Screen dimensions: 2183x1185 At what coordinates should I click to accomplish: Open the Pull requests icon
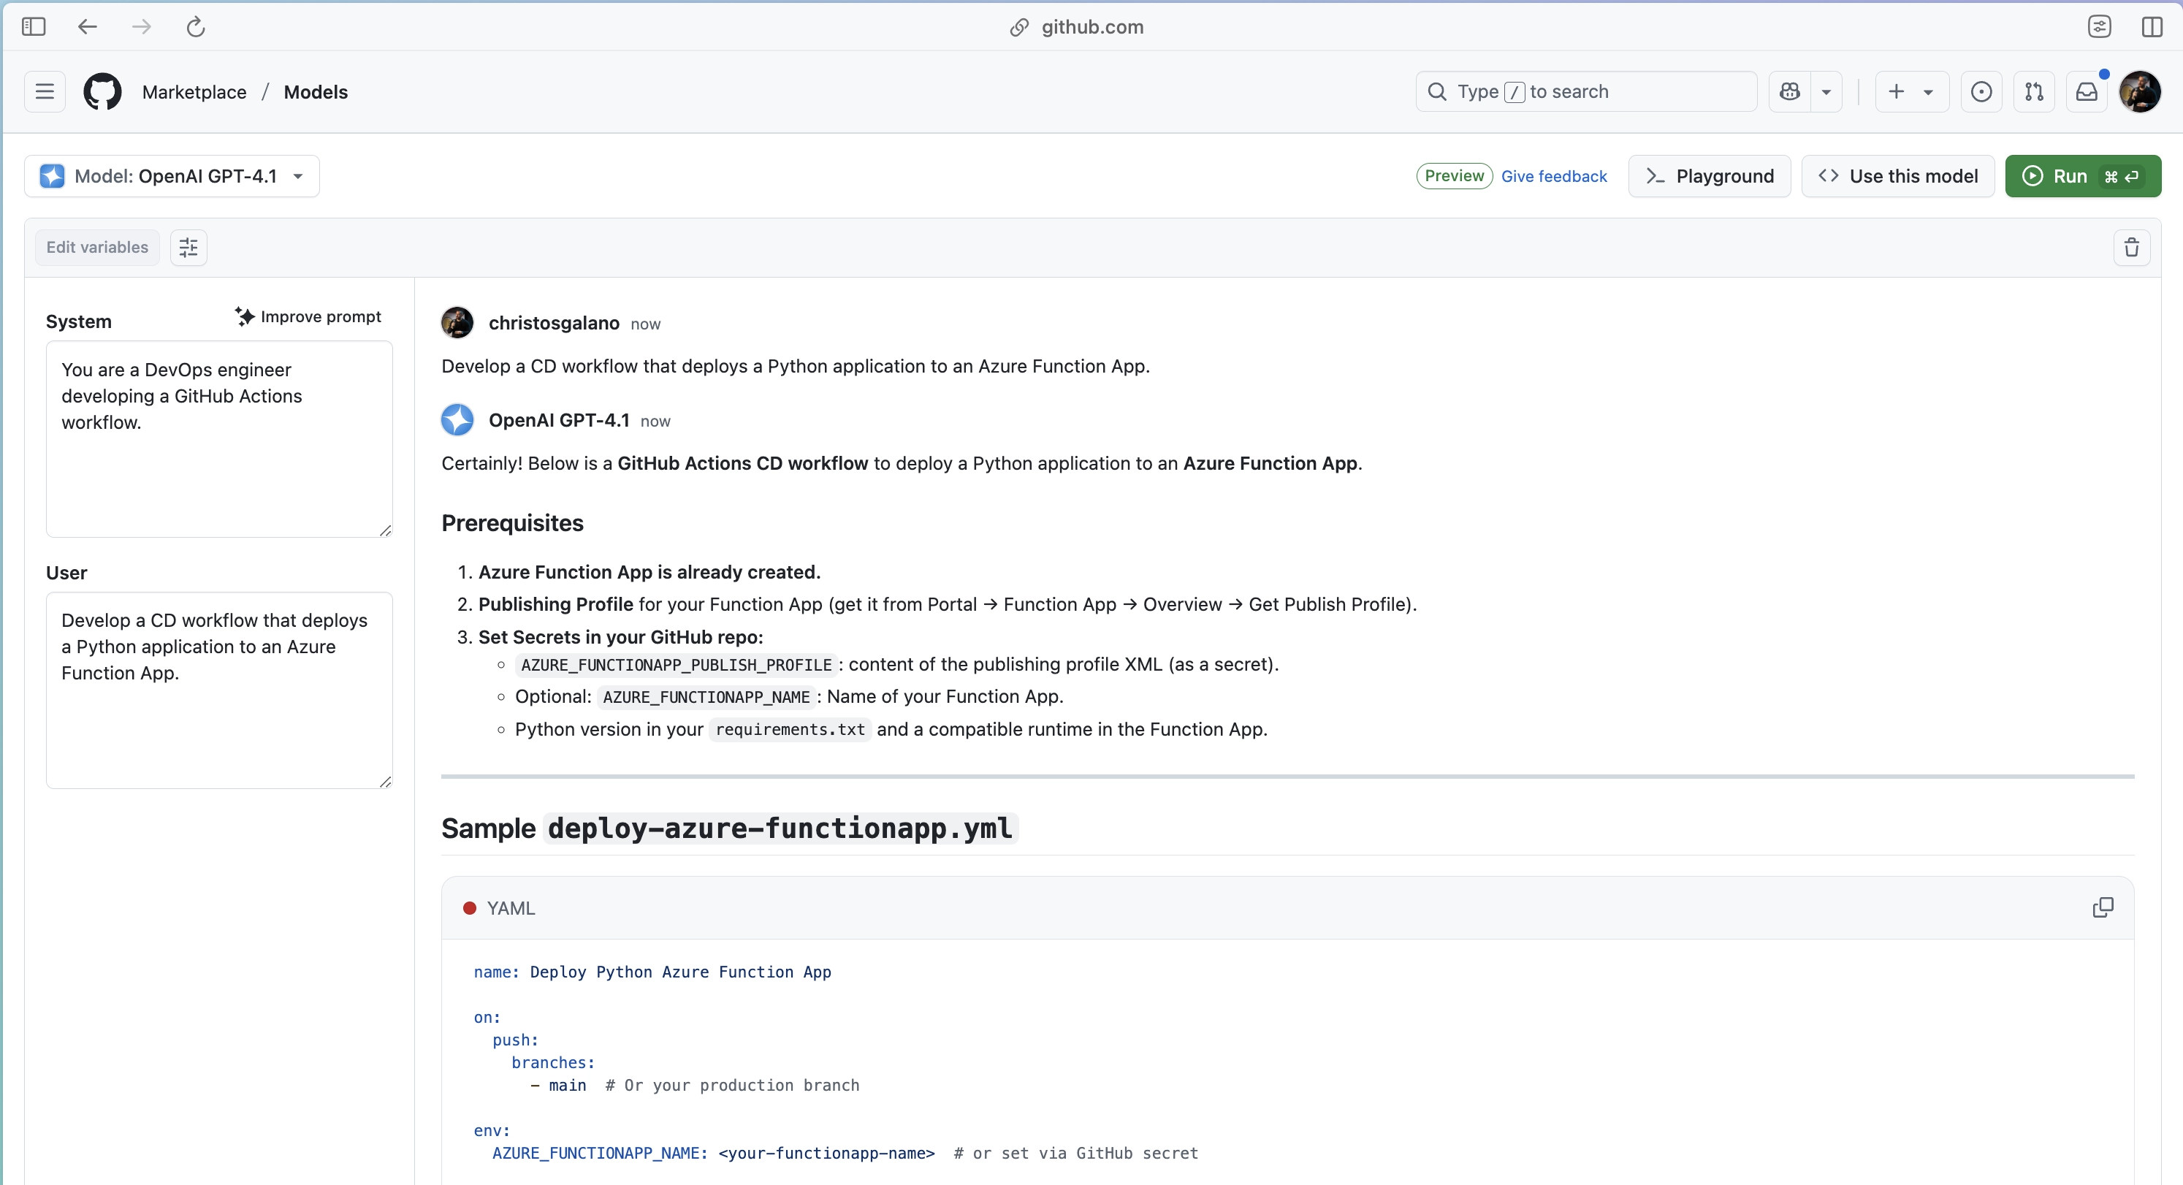pyautogui.click(x=2034, y=91)
